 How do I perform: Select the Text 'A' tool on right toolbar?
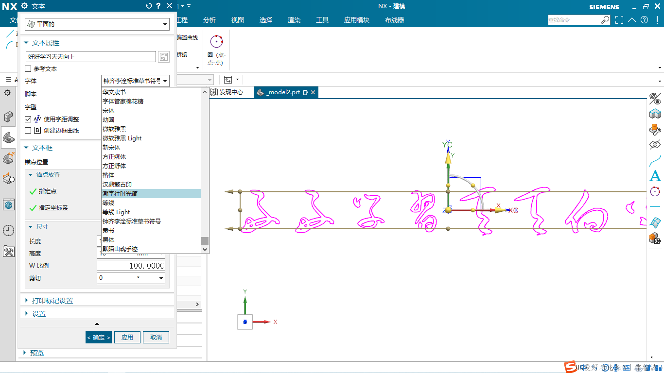click(655, 176)
